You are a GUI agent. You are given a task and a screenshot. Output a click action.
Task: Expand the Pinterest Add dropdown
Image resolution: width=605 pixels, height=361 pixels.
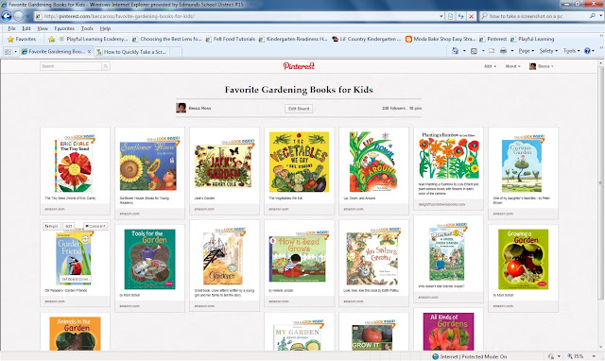click(490, 66)
